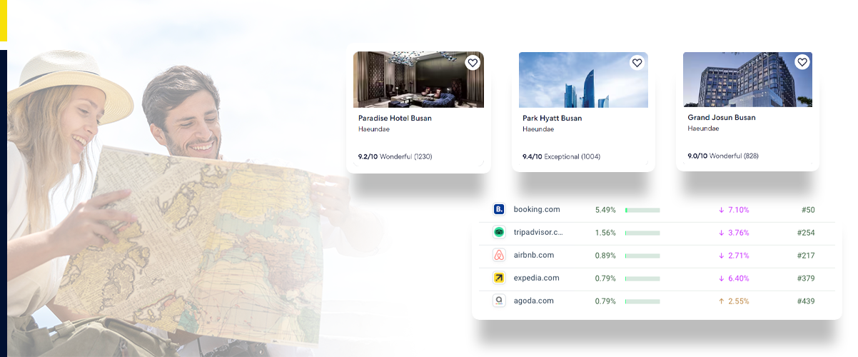This screenshot has width=858, height=357.
Task: Click the 9.2/10 Wonderful (1230) rating
Action: point(395,156)
